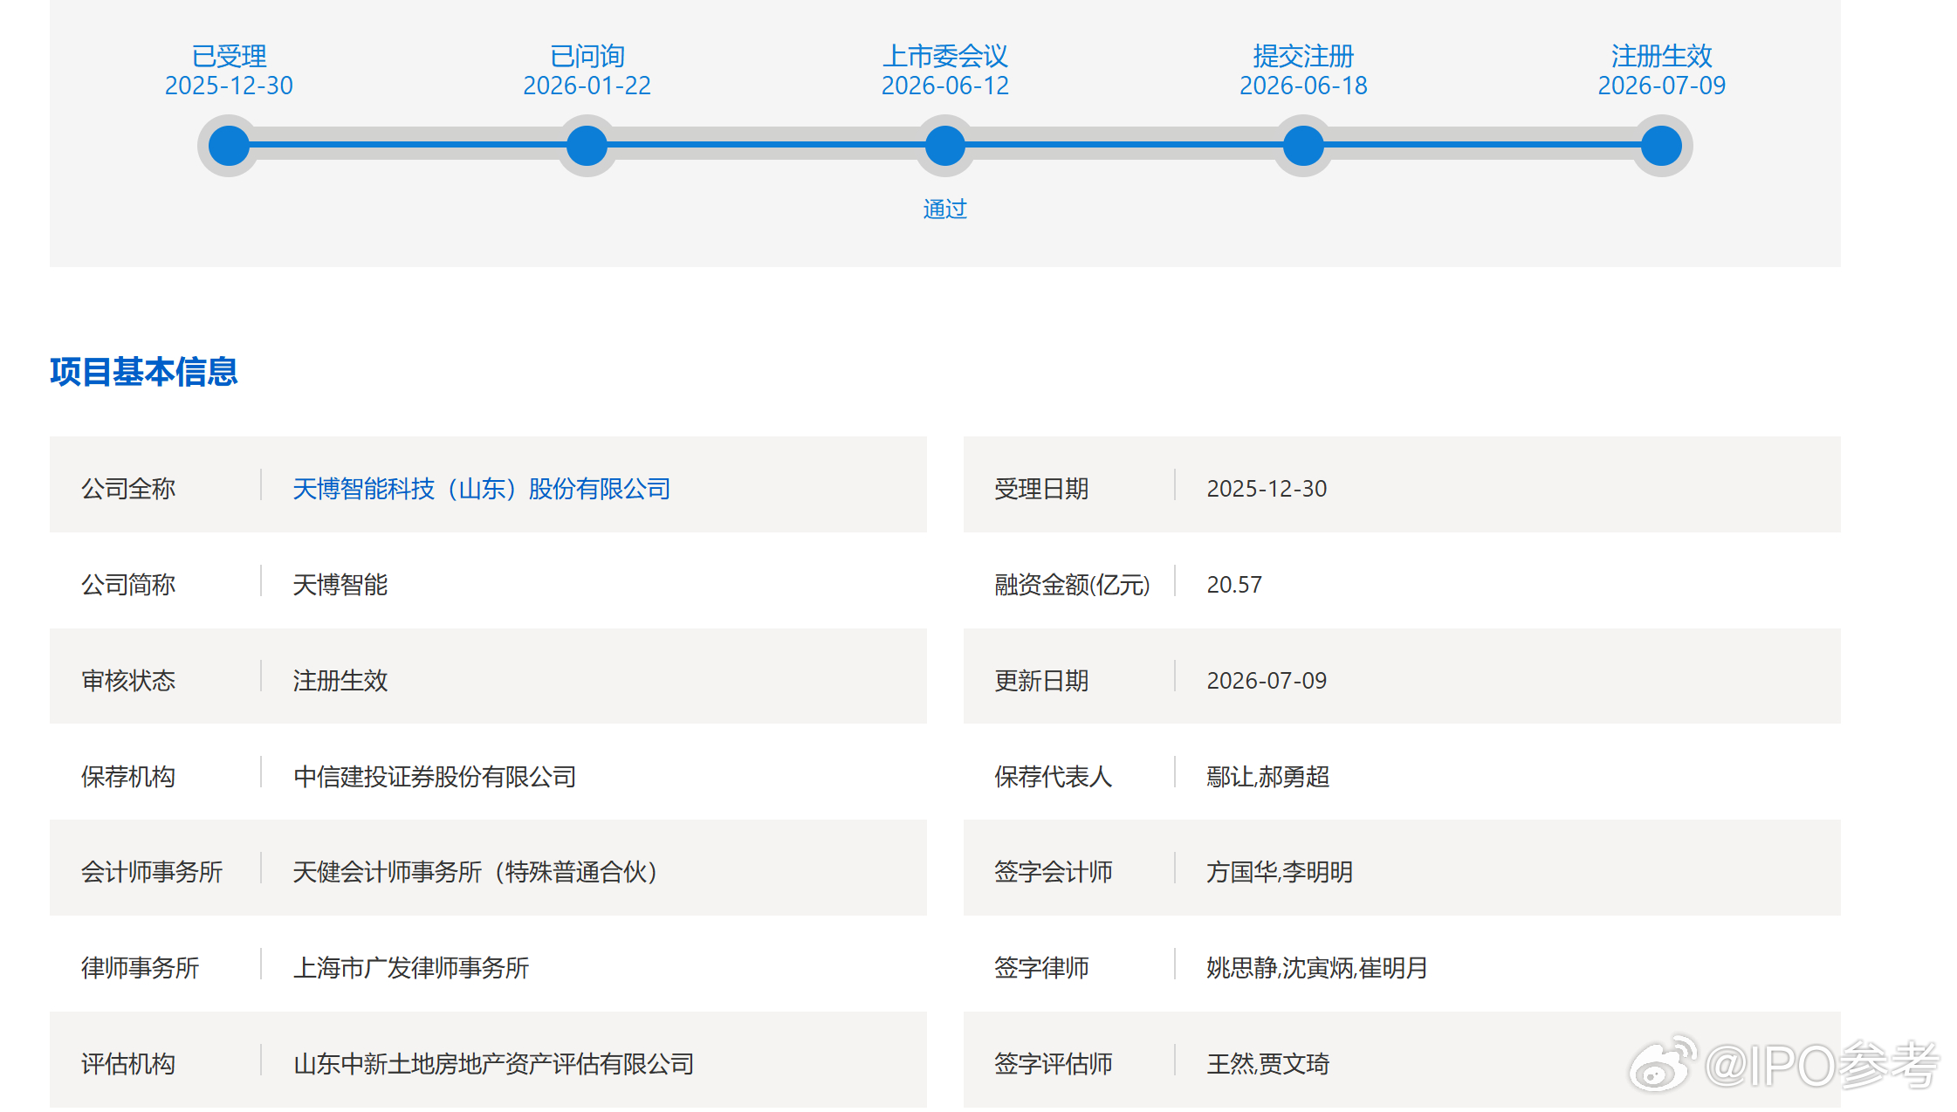Click the 会计师事务所 field label
Screen dimensions: 1957x1112
(152, 872)
